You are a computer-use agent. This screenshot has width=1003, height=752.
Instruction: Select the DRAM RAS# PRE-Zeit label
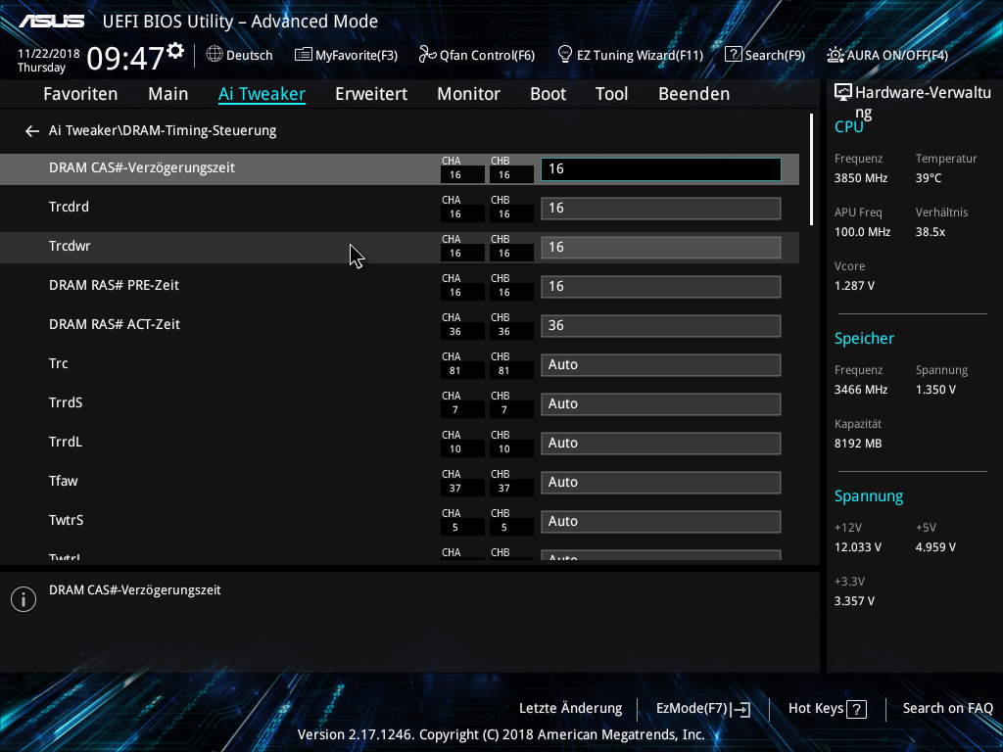pyautogui.click(x=114, y=285)
